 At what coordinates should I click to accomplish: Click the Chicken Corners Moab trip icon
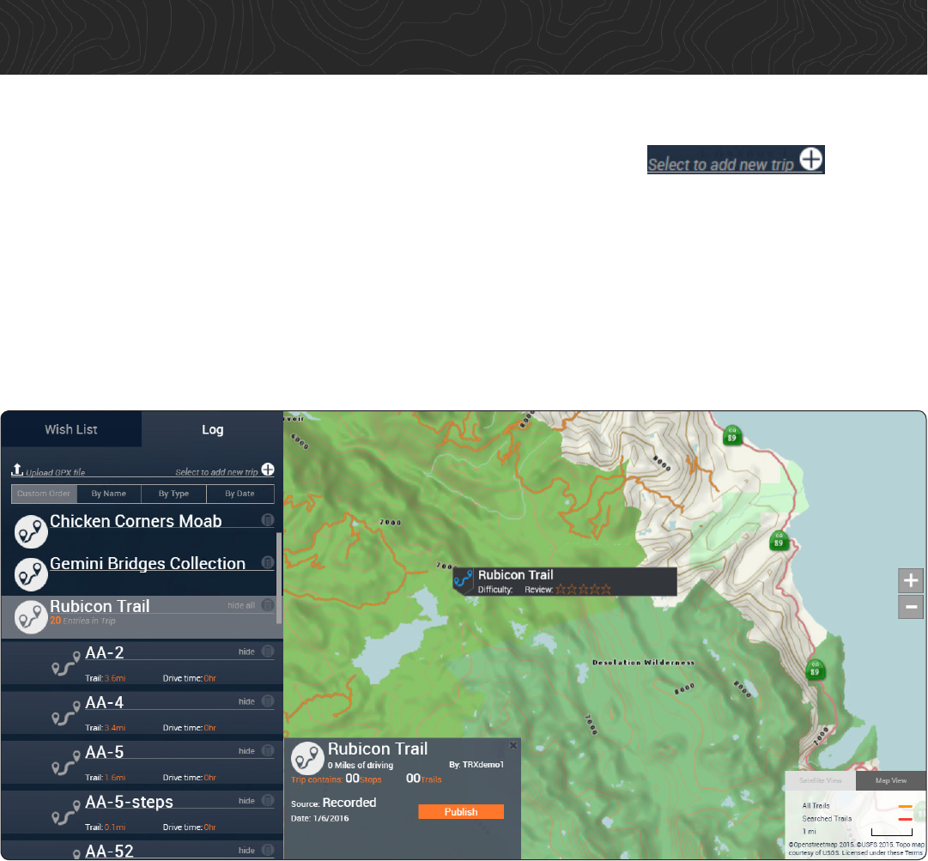point(31,531)
